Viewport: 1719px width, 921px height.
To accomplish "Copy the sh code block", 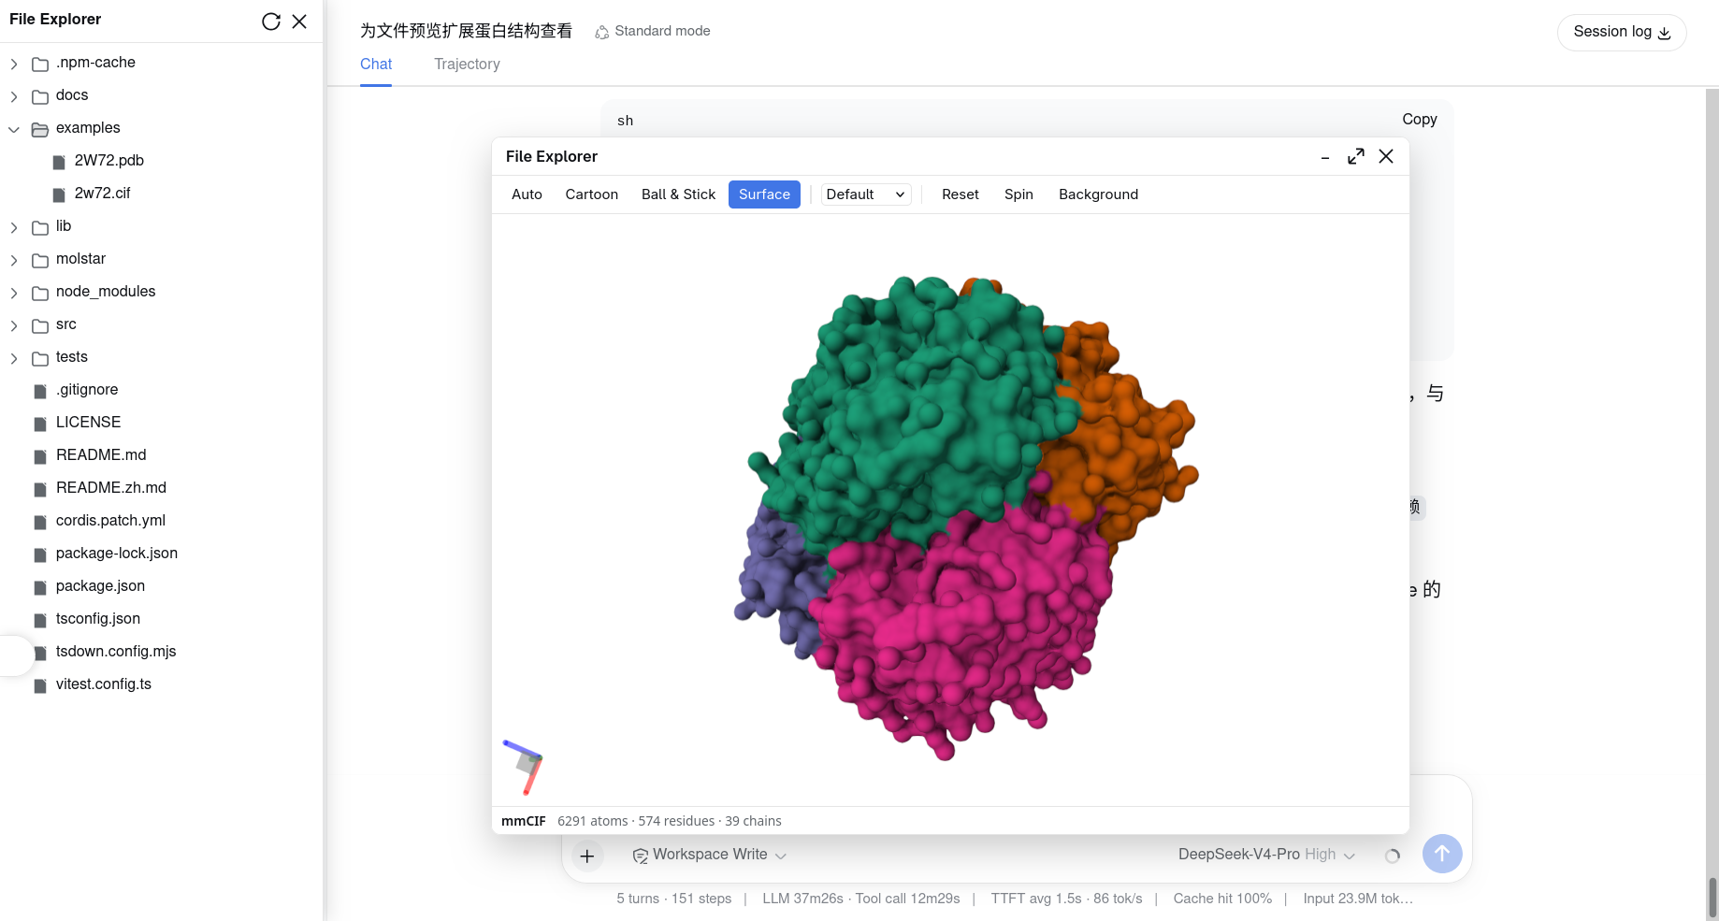I will pyautogui.click(x=1419, y=120).
